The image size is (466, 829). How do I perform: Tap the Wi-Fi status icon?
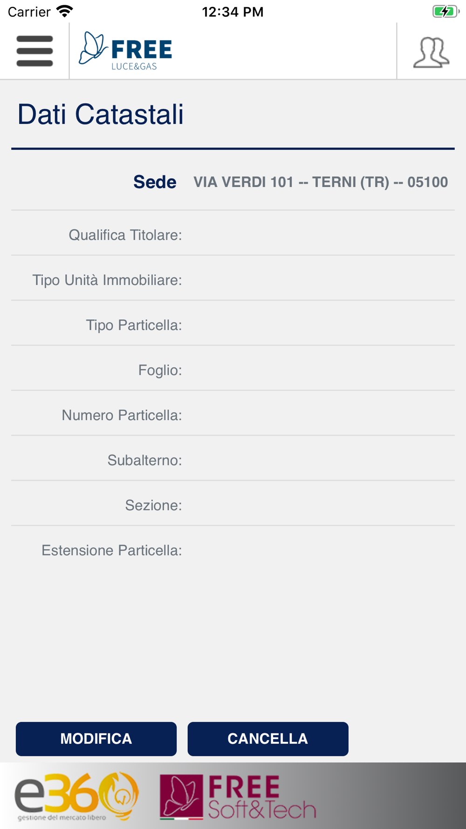pos(64,11)
